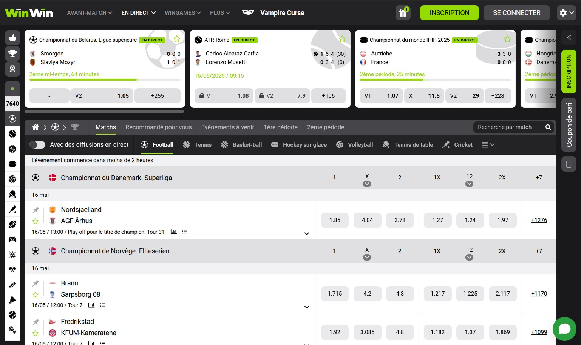The height and width of the screenshot is (345, 581).
Task: Switch to '1ère période' tab
Action: coord(281,127)
